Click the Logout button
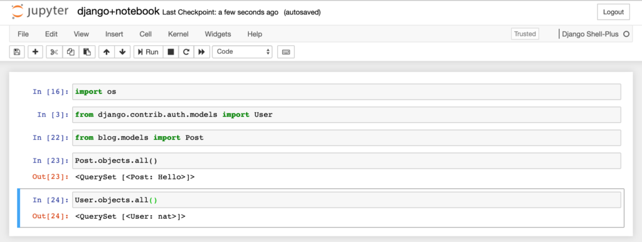The image size is (642, 242). [x=613, y=13]
